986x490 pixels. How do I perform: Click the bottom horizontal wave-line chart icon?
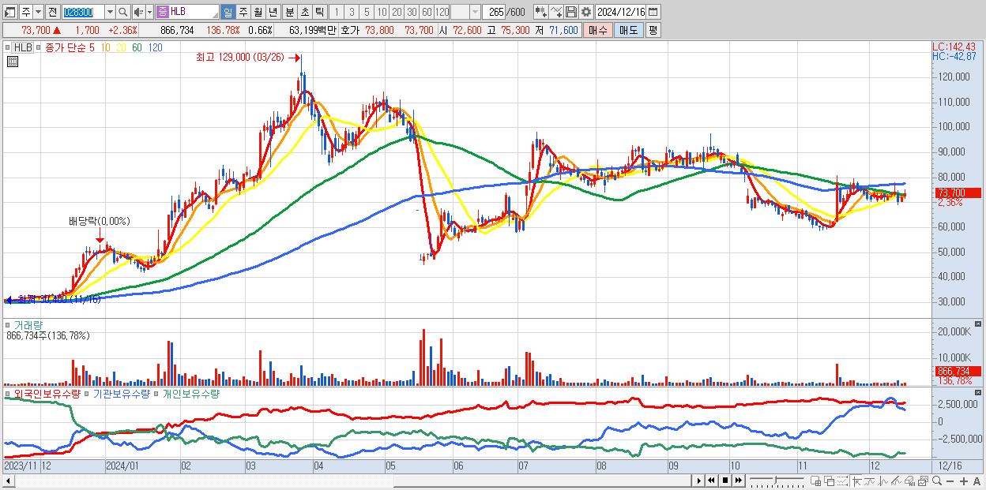coord(870,481)
